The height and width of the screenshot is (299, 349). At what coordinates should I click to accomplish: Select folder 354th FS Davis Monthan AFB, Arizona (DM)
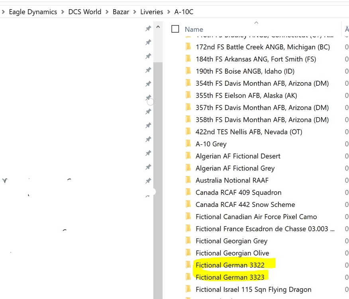pos(262,83)
